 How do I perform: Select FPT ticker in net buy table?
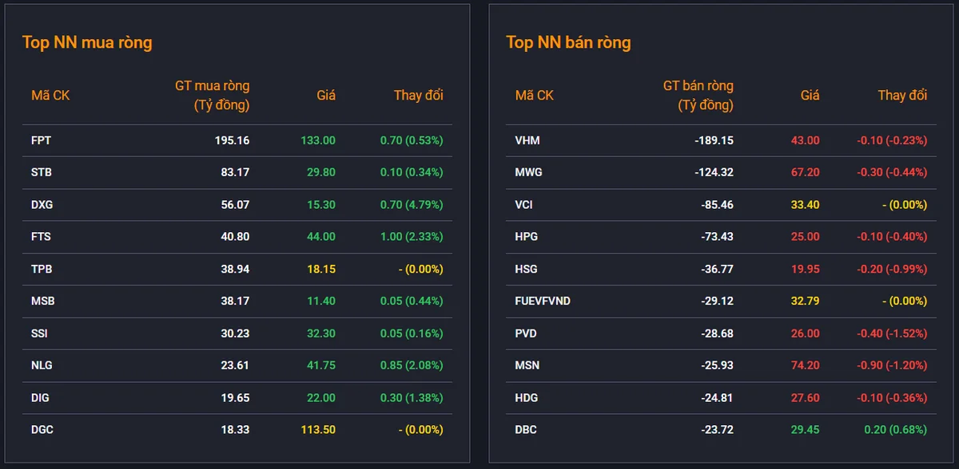[x=41, y=140]
